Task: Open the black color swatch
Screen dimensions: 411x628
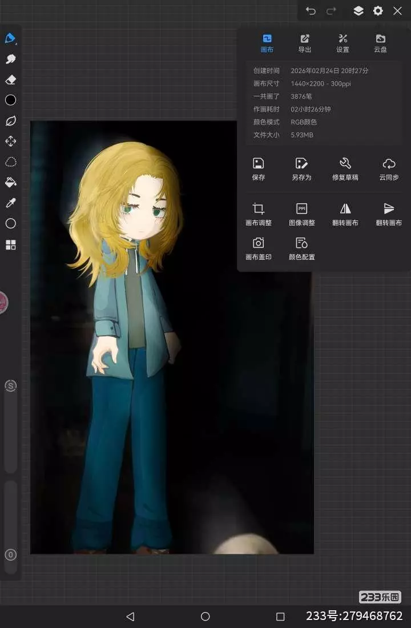Action: click(x=10, y=100)
